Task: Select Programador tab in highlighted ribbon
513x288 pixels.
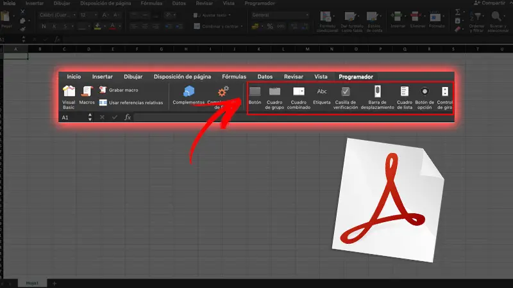Action: coord(356,77)
